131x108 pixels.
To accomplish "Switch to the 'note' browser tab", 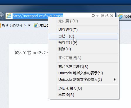I will [x=124, y=16].
